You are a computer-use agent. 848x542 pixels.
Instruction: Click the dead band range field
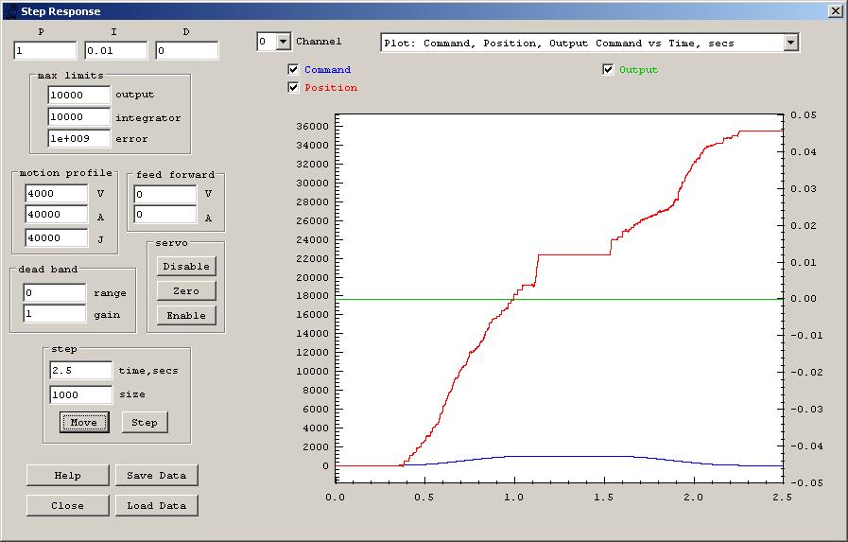54,293
